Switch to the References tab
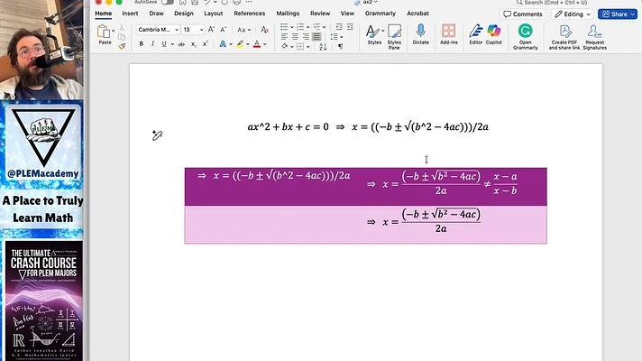Screen dimensions: 642x361 (x=250, y=14)
